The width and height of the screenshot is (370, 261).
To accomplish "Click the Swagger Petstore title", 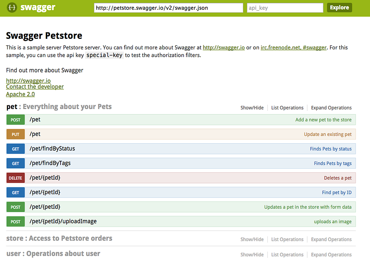I will pos(44,36).
